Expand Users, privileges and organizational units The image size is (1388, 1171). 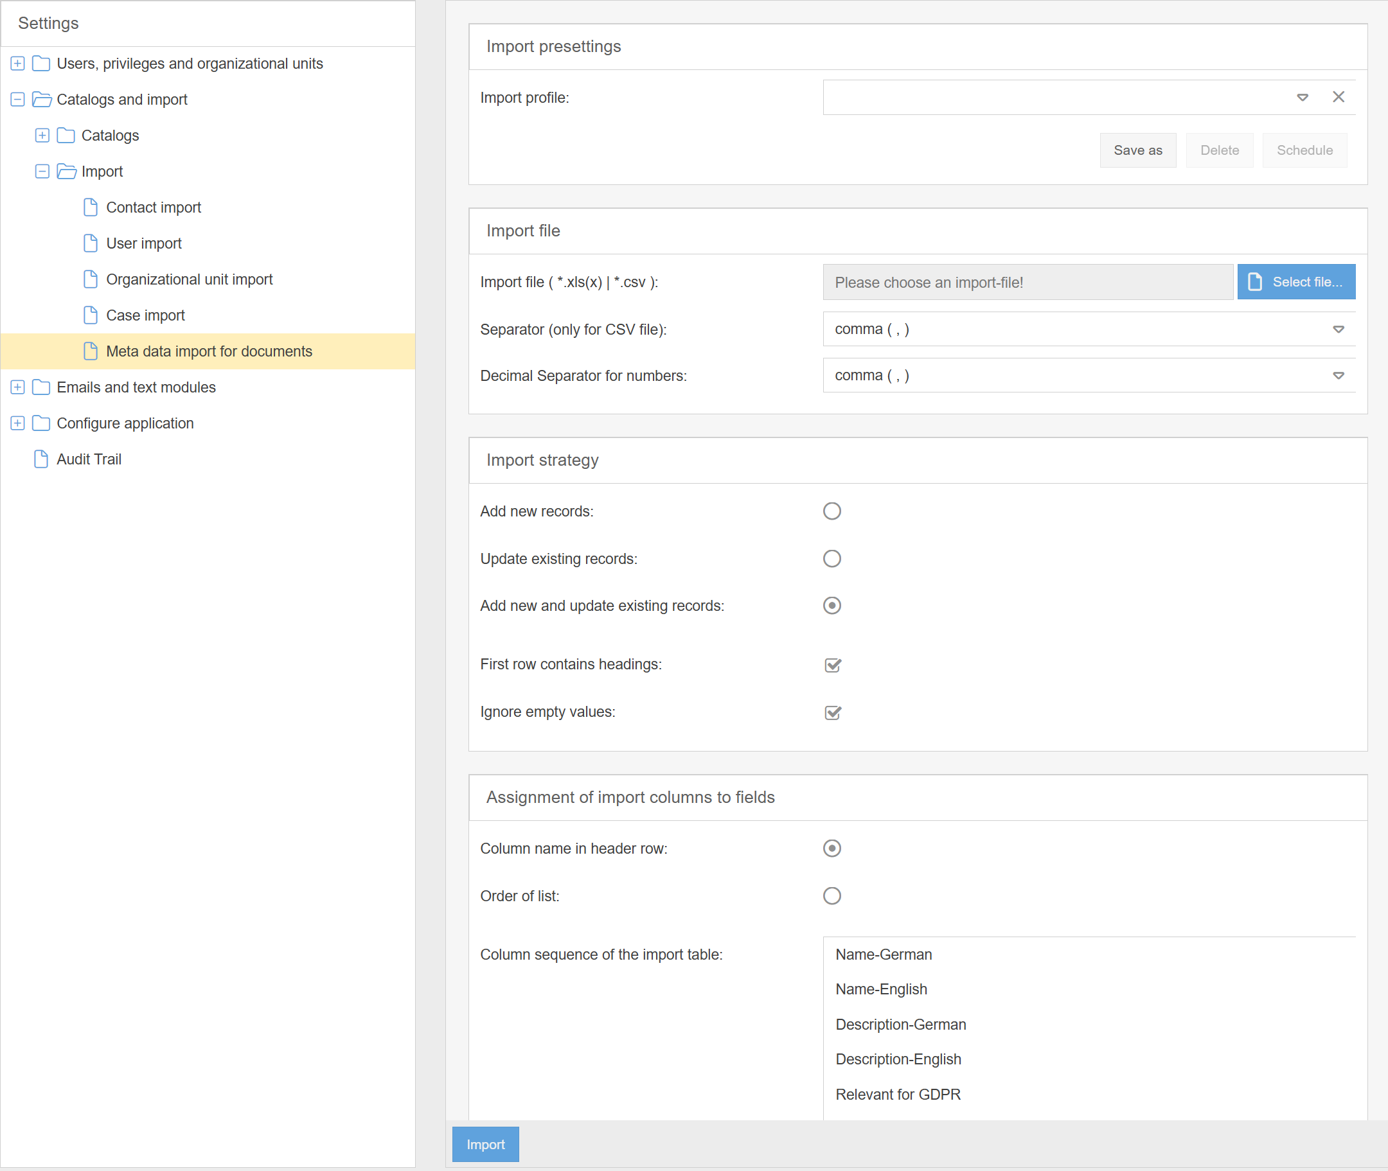click(x=17, y=63)
